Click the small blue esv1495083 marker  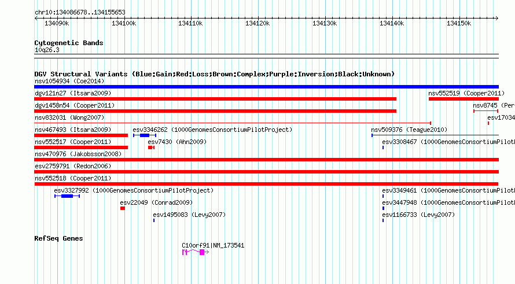pos(154,220)
